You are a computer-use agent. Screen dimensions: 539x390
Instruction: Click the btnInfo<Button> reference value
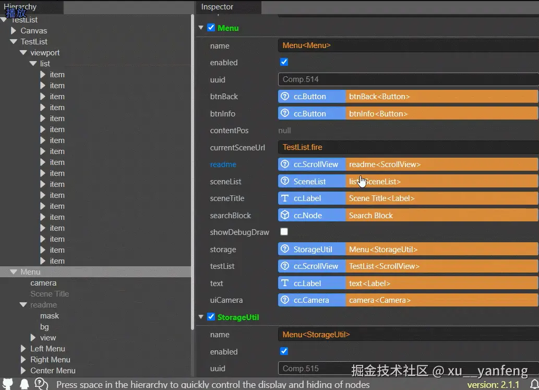442,113
